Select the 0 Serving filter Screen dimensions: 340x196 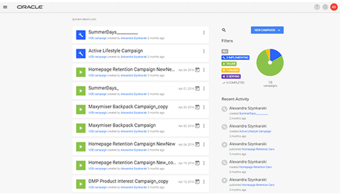coord(231,76)
